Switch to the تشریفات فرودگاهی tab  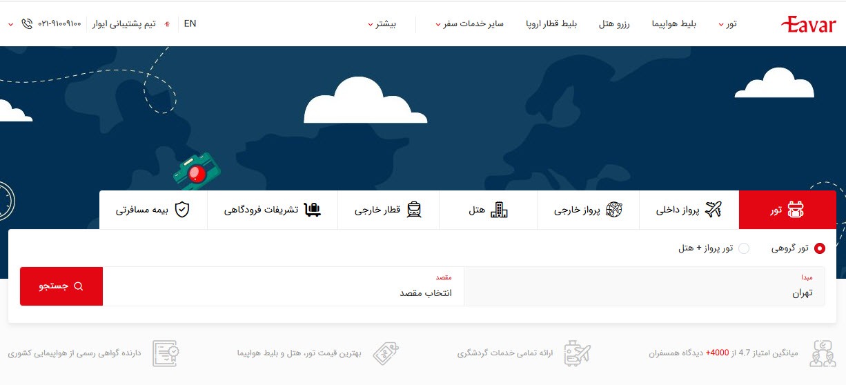coord(273,210)
